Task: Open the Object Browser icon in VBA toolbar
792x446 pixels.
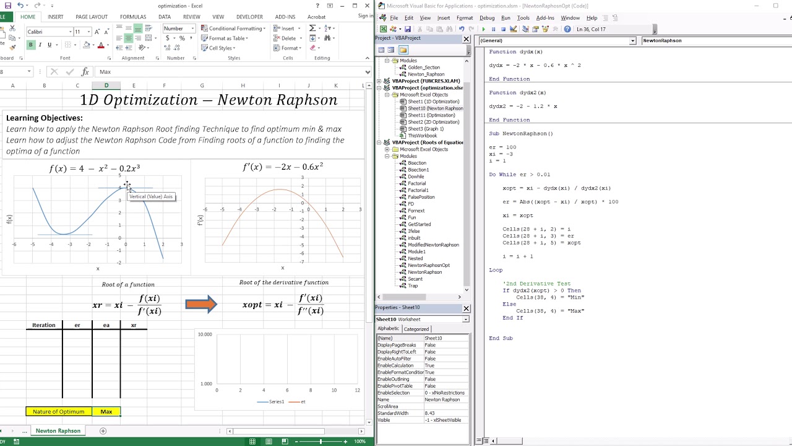Action: point(544,29)
